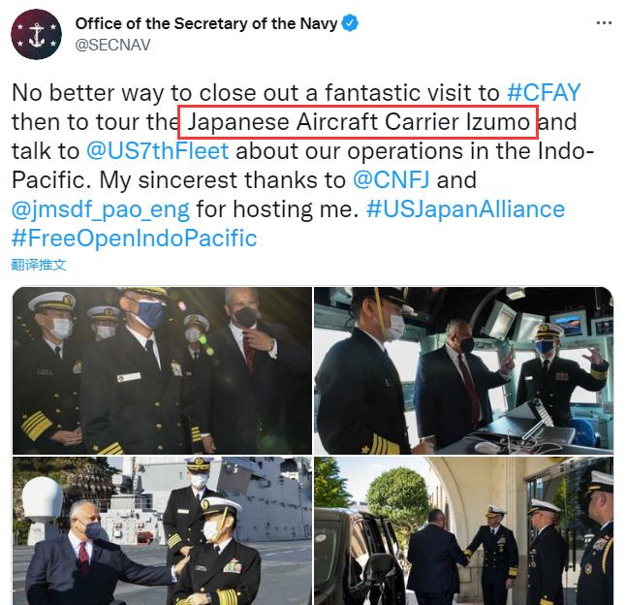
Task: Open the @US7thFleet mention
Action: point(158,151)
